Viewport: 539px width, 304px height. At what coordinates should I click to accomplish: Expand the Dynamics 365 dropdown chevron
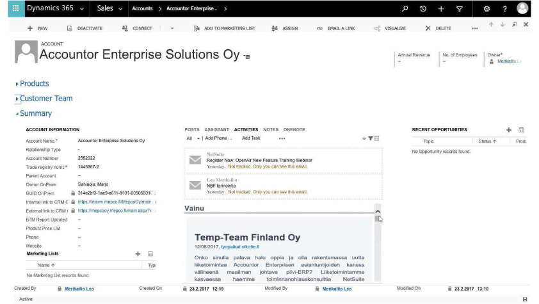point(82,9)
